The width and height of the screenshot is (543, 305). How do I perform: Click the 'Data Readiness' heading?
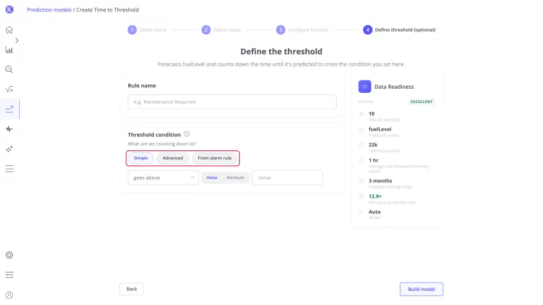coord(394,87)
